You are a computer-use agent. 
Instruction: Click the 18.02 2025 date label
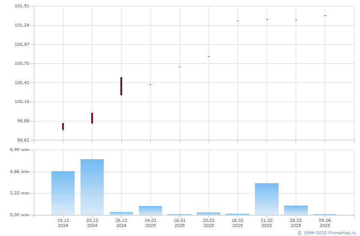(x=237, y=223)
